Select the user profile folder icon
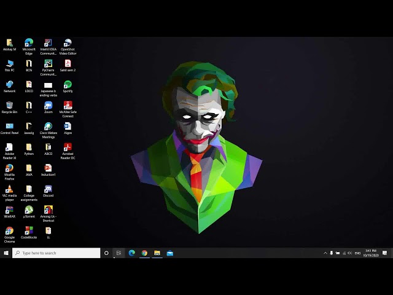 (x=10, y=45)
